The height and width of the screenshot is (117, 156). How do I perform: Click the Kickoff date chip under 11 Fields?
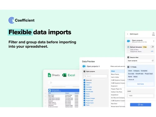coord(139,74)
